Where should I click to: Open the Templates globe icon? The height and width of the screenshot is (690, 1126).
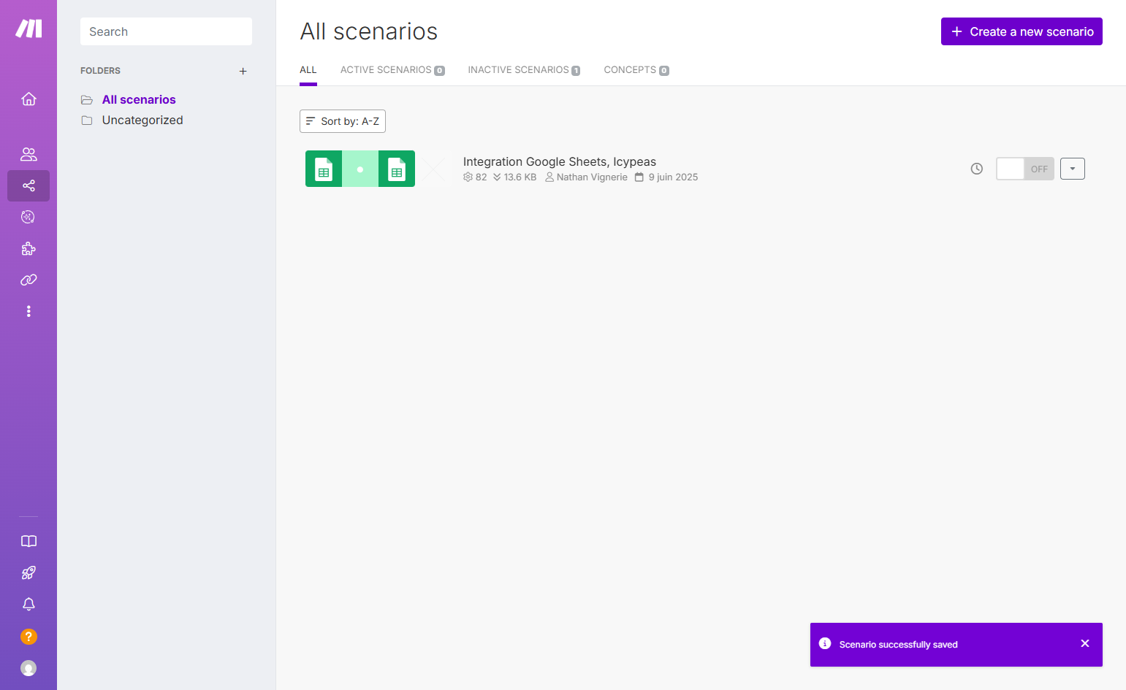pos(28,217)
